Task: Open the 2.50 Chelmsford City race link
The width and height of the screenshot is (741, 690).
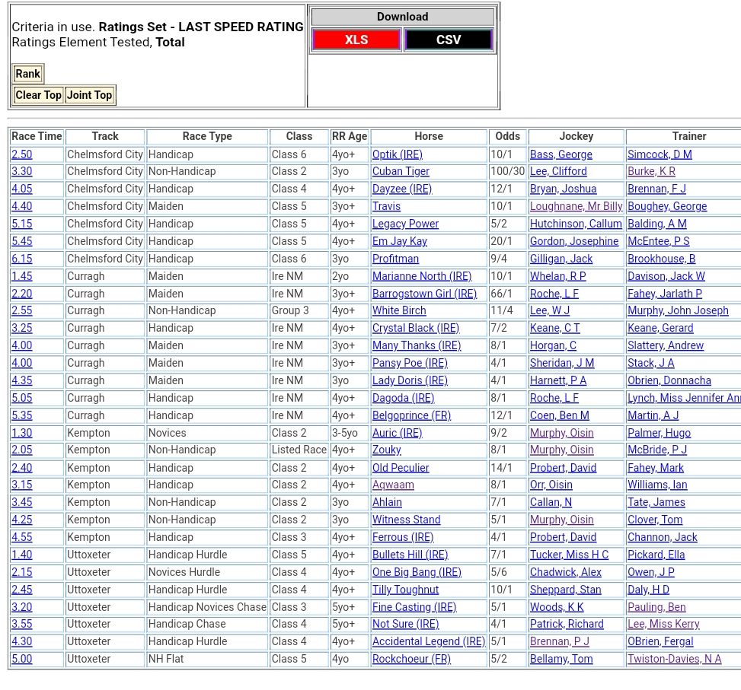Action: [22, 154]
